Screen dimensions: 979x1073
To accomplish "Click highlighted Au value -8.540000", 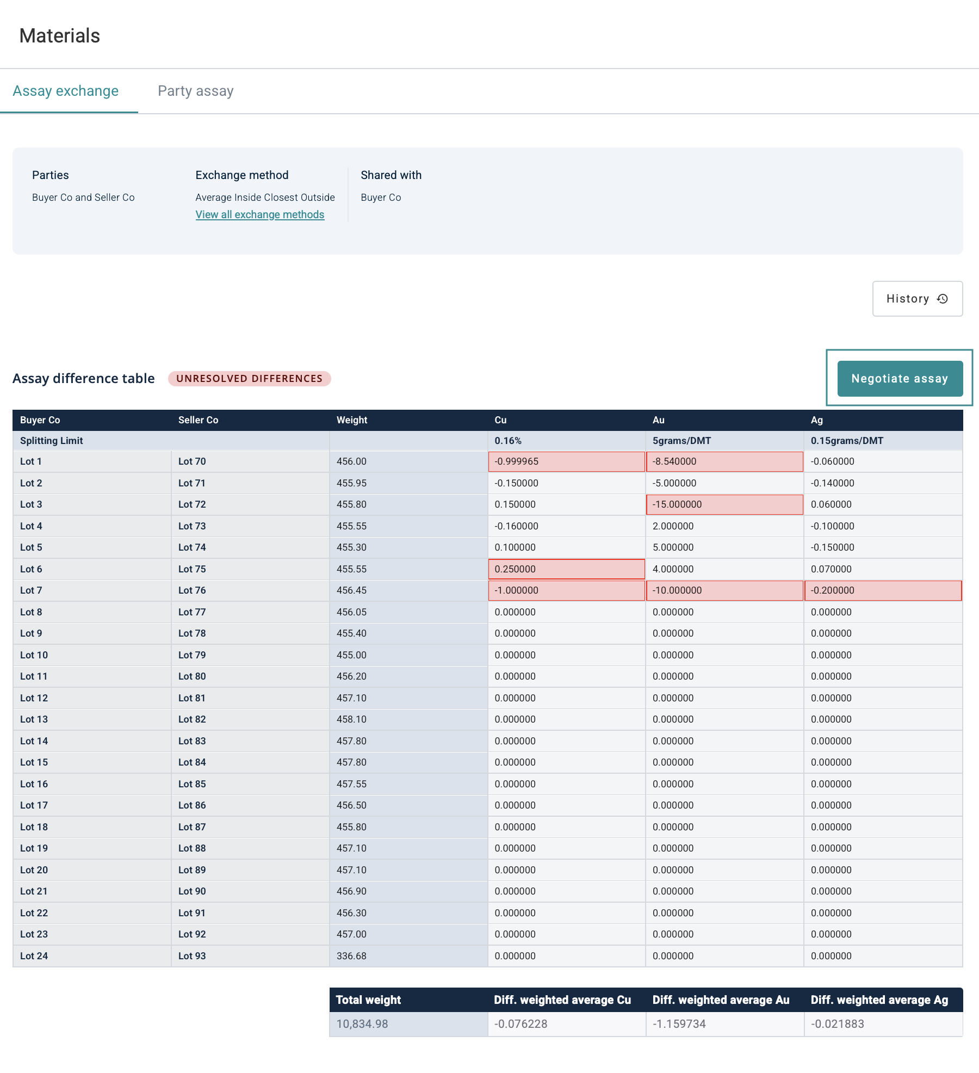I will pyautogui.click(x=724, y=461).
